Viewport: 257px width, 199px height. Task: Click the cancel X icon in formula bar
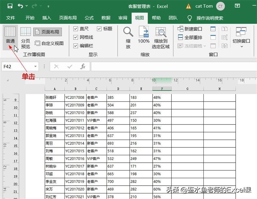coord(56,67)
